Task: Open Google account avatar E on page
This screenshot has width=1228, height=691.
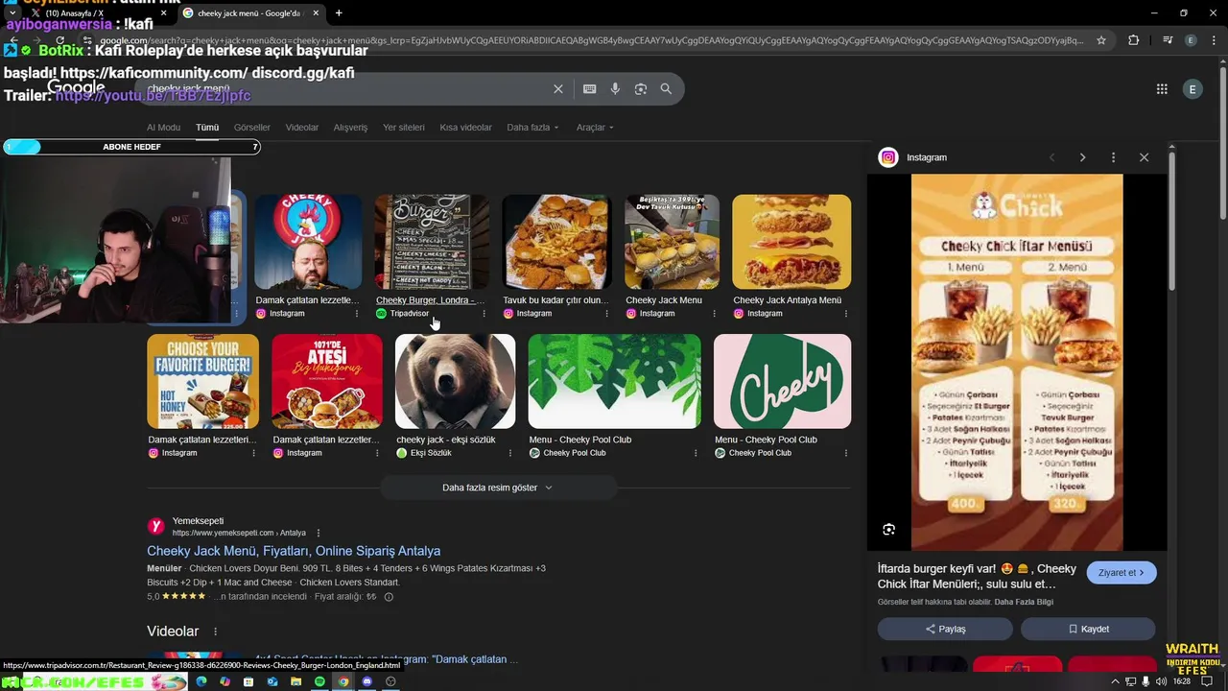Action: [x=1193, y=89]
